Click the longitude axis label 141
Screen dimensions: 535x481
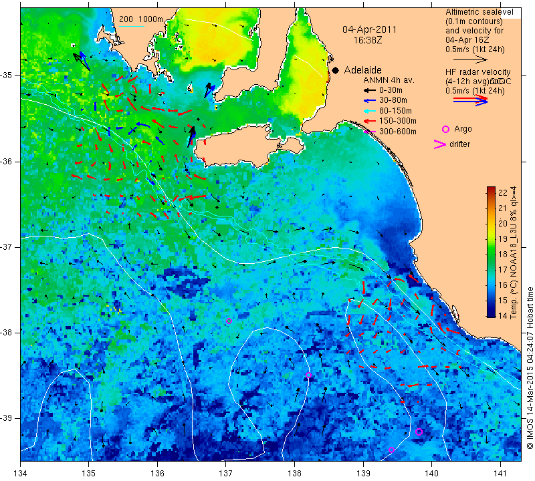pos(500,474)
